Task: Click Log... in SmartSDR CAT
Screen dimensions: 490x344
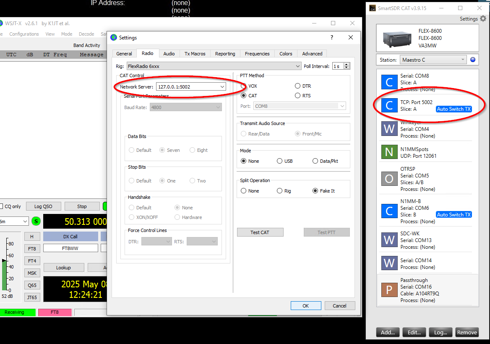Action: (x=440, y=332)
